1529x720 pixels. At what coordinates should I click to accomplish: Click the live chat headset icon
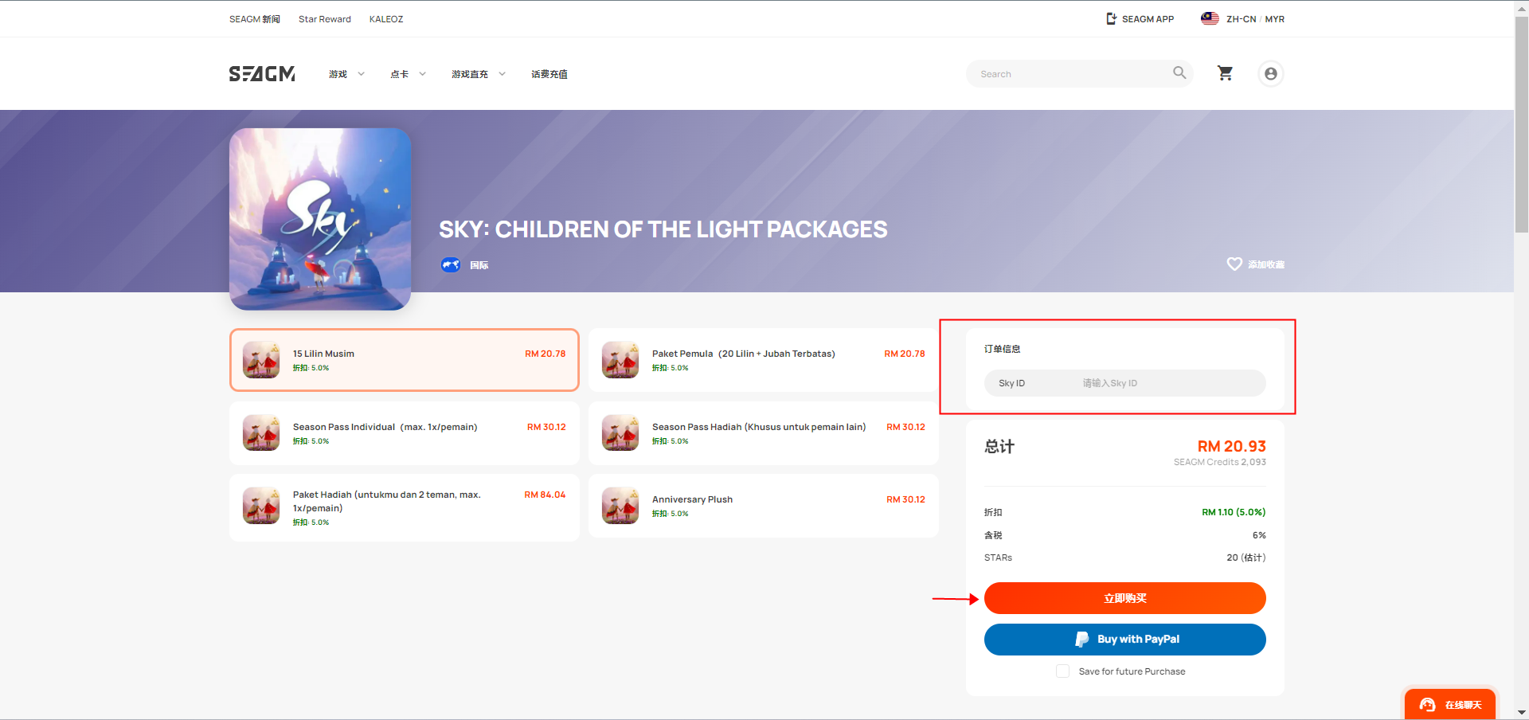pyautogui.click(x=1427, y=705)
